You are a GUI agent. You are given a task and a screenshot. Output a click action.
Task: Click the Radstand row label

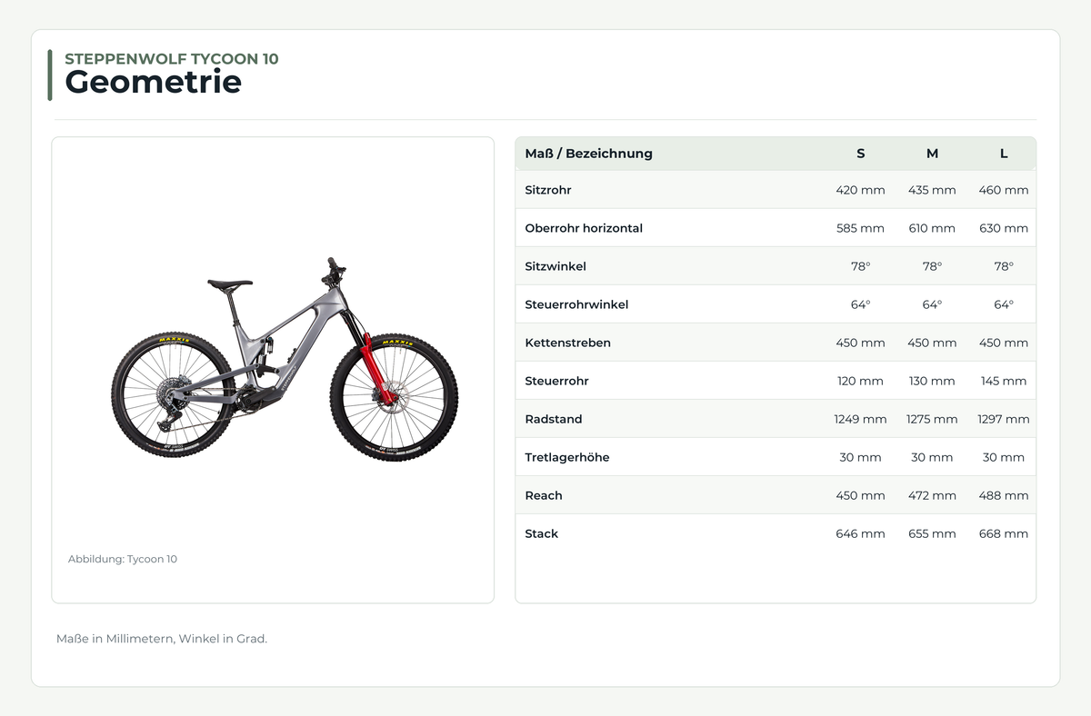[554, 419]
